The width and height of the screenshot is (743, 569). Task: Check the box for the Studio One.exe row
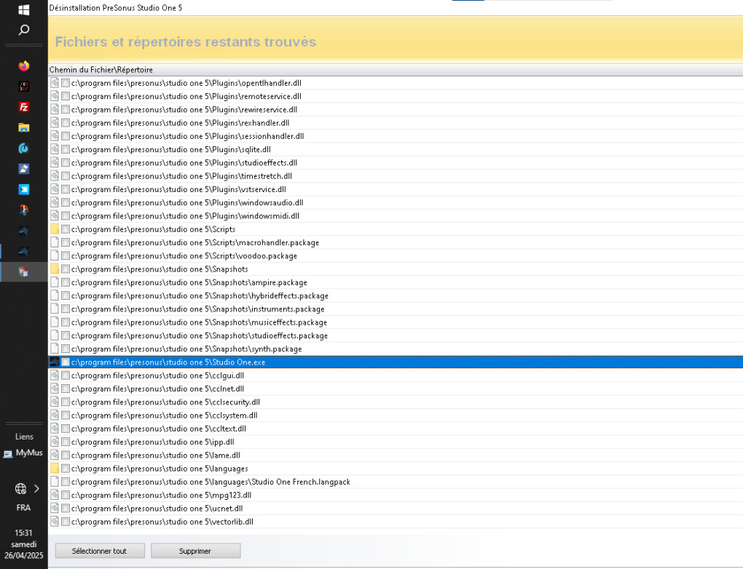66,362
